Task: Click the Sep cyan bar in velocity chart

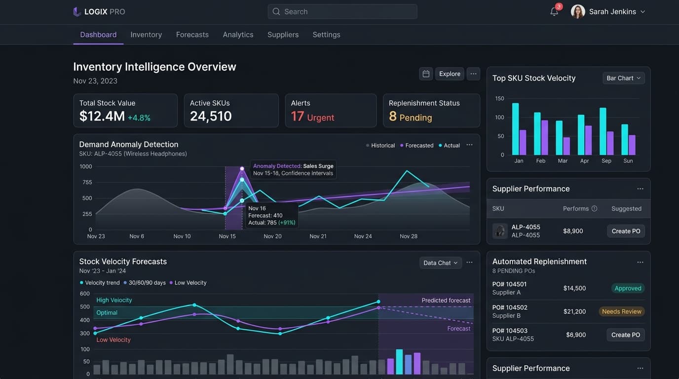Action: (603, 131)
